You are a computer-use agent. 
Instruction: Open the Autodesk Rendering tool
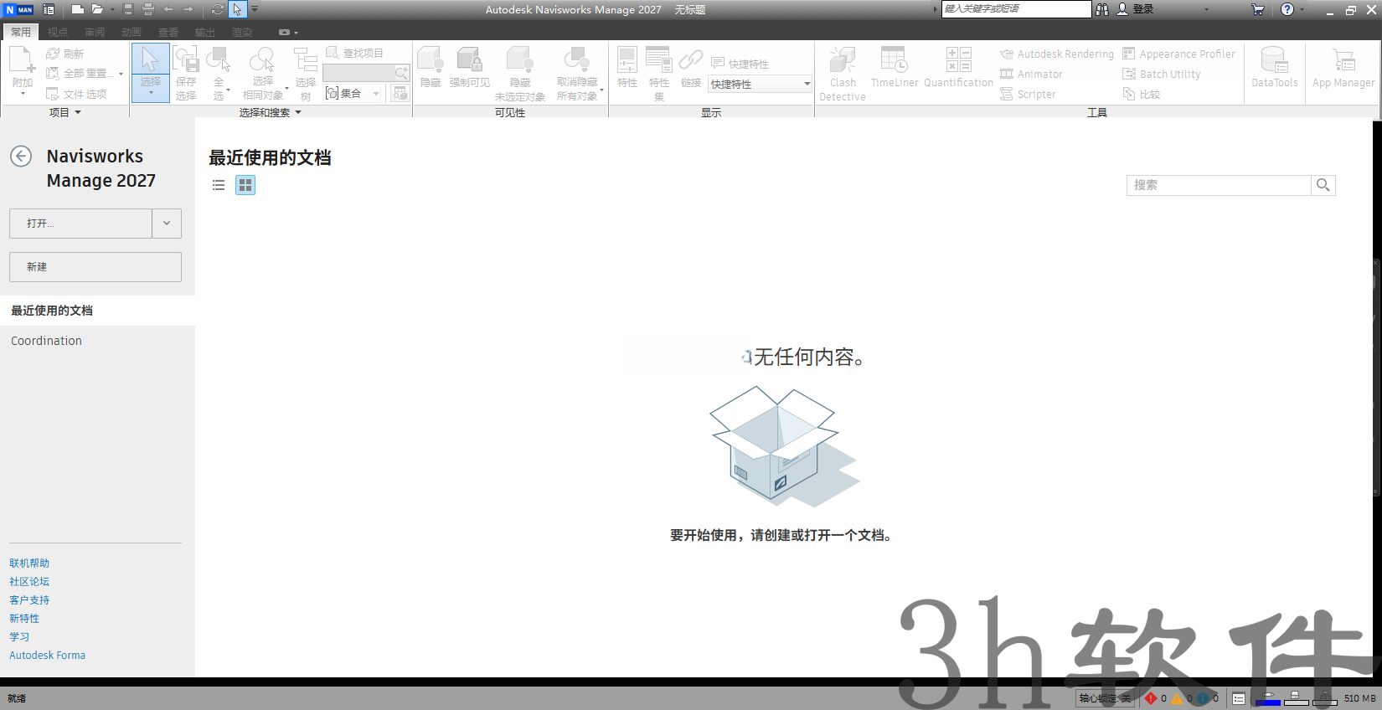[1057, 54]
